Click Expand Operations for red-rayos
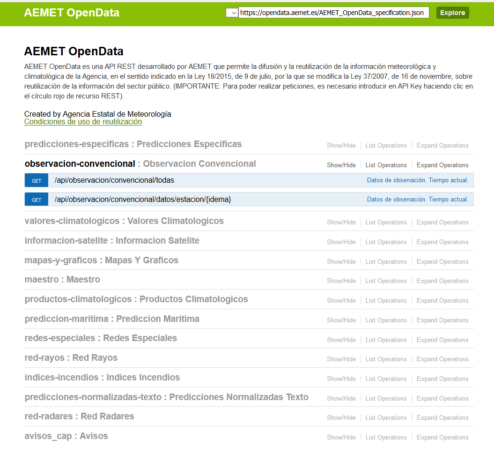Image resolution: width=494 pixels, height=454 pixels. coord(442,359)
